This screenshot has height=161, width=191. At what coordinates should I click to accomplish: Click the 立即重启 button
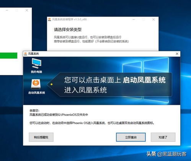coord(131,137)
